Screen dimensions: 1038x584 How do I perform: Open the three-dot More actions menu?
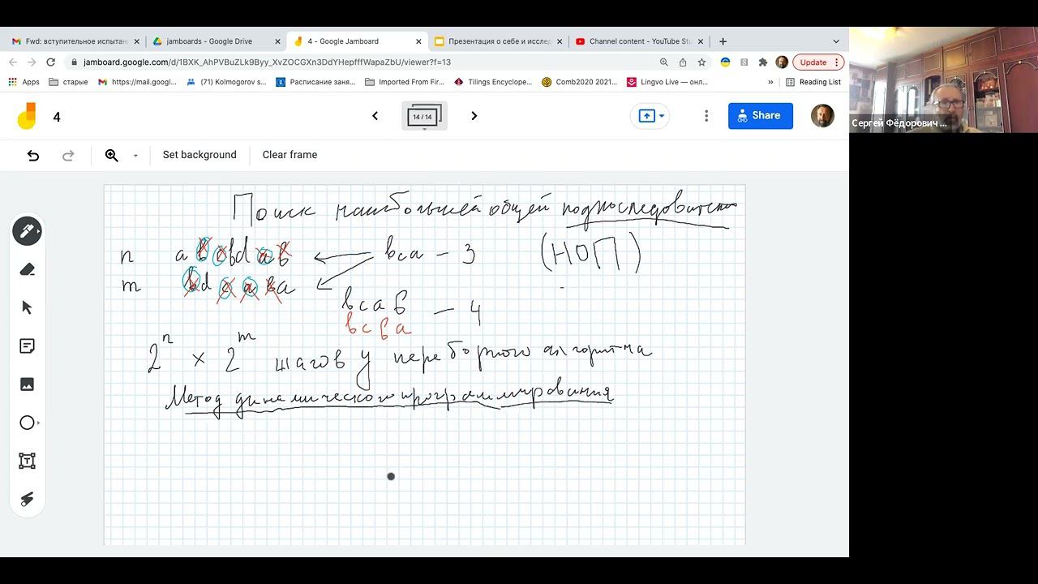click(x=706, y=116)
